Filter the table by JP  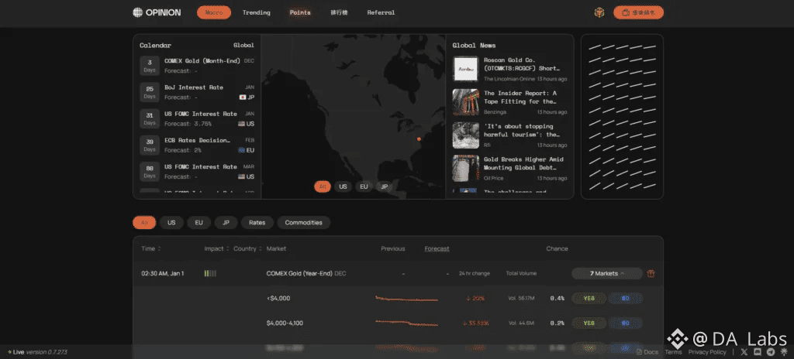(226, 223)
